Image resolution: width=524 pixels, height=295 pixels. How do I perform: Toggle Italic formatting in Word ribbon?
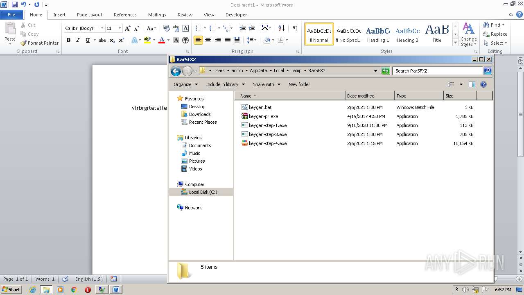(x=78, y=40)
